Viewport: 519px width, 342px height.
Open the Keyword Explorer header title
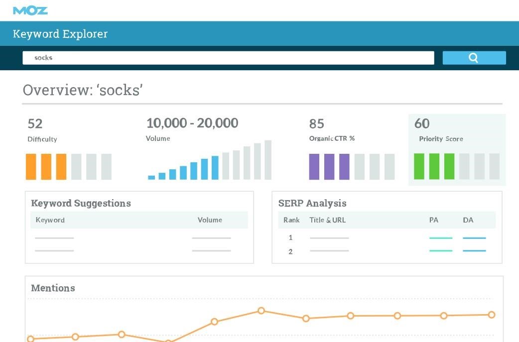(x=60, y=34)
